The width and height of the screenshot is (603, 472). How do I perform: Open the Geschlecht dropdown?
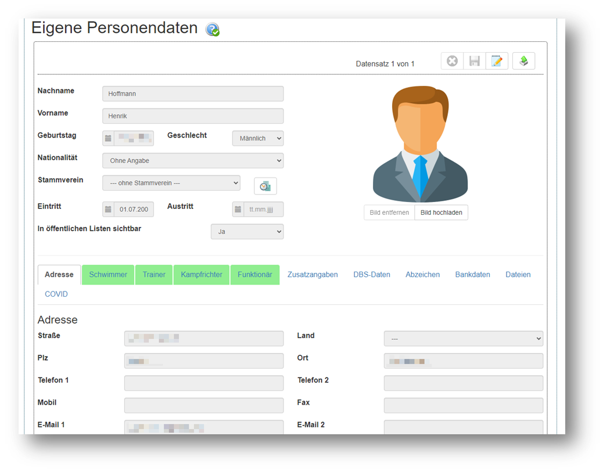[x=258, y=138]
